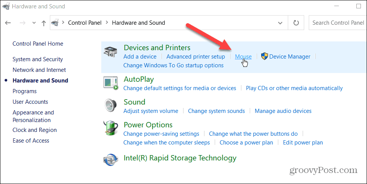Go back with the back arrow
This screenshot has height=184, width=367.
8,23
